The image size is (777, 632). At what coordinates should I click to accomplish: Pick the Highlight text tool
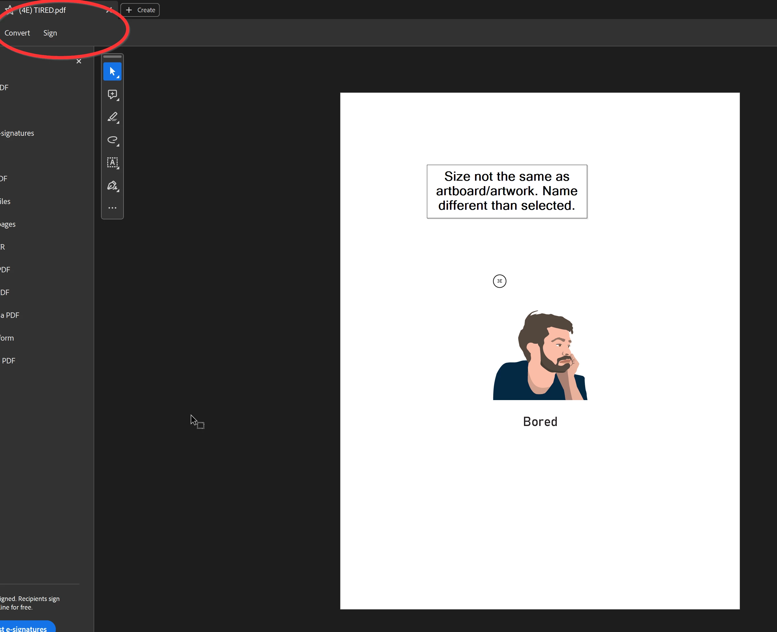pyautogui.click(x=112, y=117)
